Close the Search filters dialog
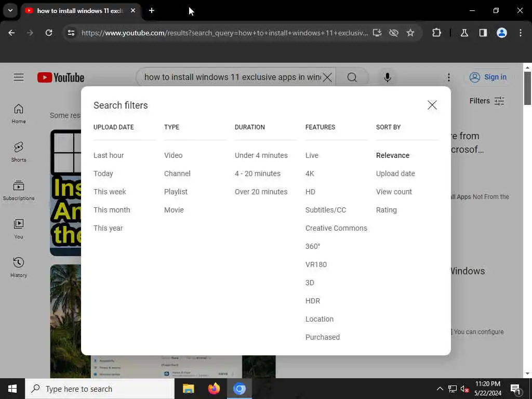This screenshot has height=399, width=532. (432, 105)
